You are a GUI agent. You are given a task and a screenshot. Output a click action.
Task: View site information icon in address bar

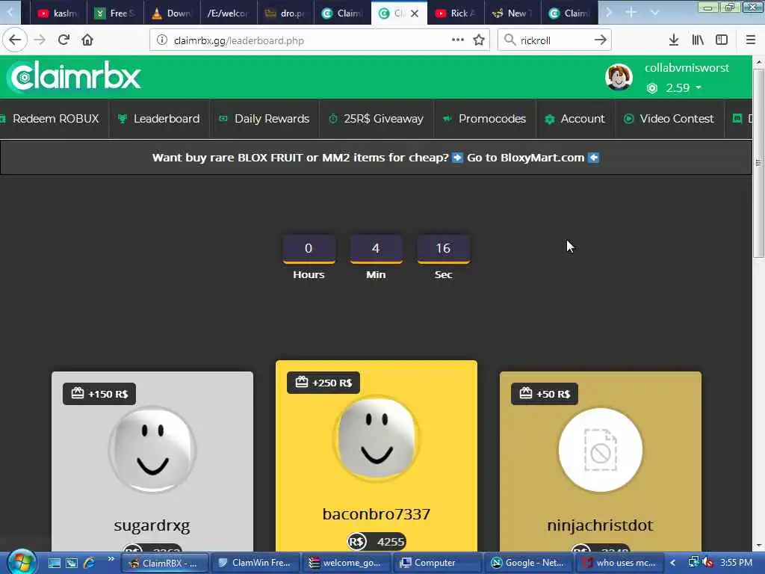coord(162,40)
